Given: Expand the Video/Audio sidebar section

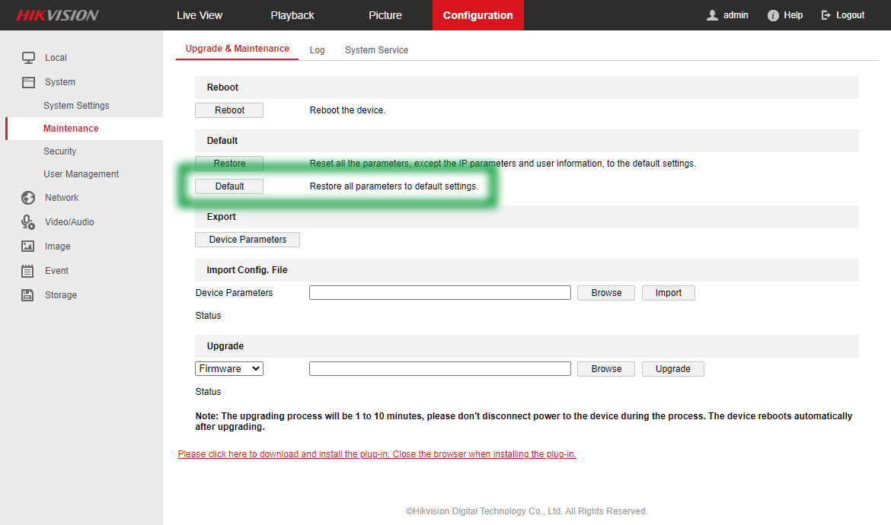Looking at the screenshot, I should click(69, 222).
